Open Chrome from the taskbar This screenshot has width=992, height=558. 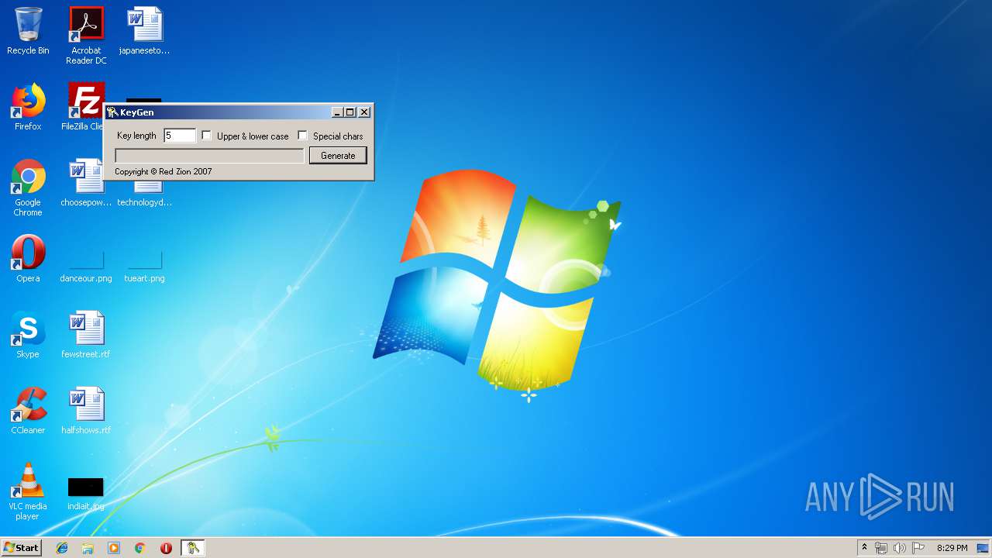pyautogui.click(x=140, y=548)
